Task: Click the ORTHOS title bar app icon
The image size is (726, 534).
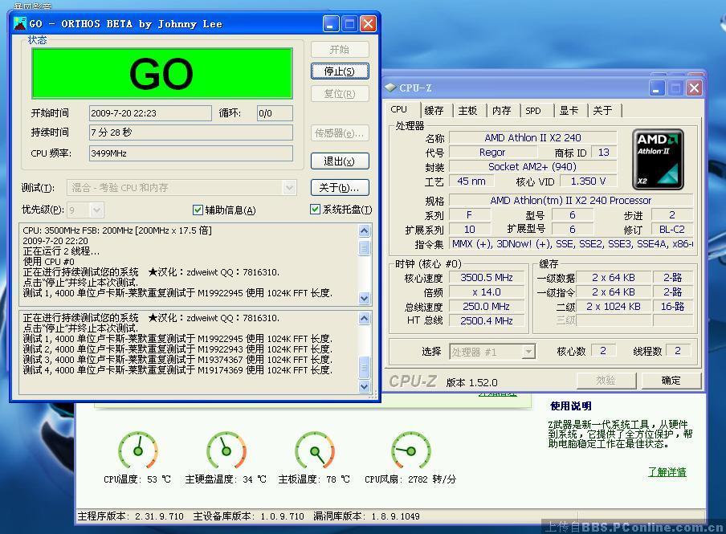Action: point(20,23)
